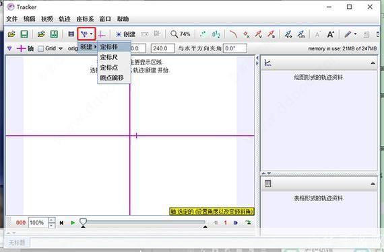Click the green save file icon

pos(24,34)
